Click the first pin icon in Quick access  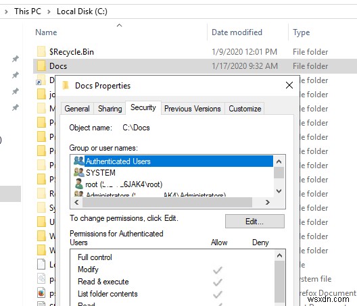point(16,59)
